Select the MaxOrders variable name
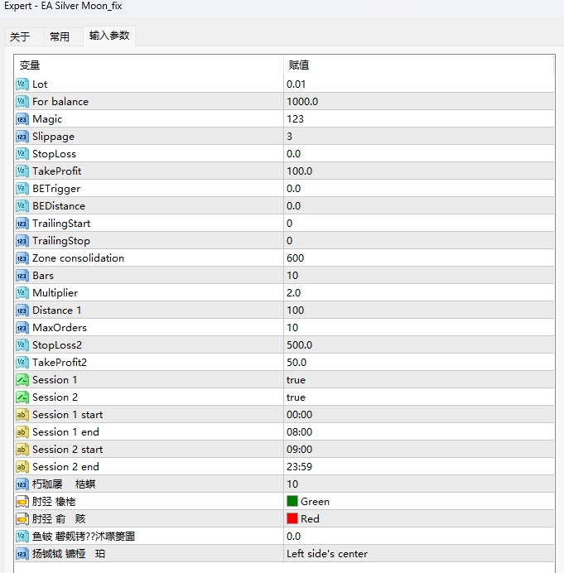 [x=60, y=328]
